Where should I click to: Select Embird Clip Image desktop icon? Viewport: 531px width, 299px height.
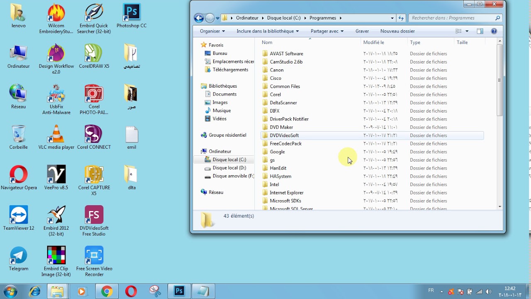(x=56, y=262)
